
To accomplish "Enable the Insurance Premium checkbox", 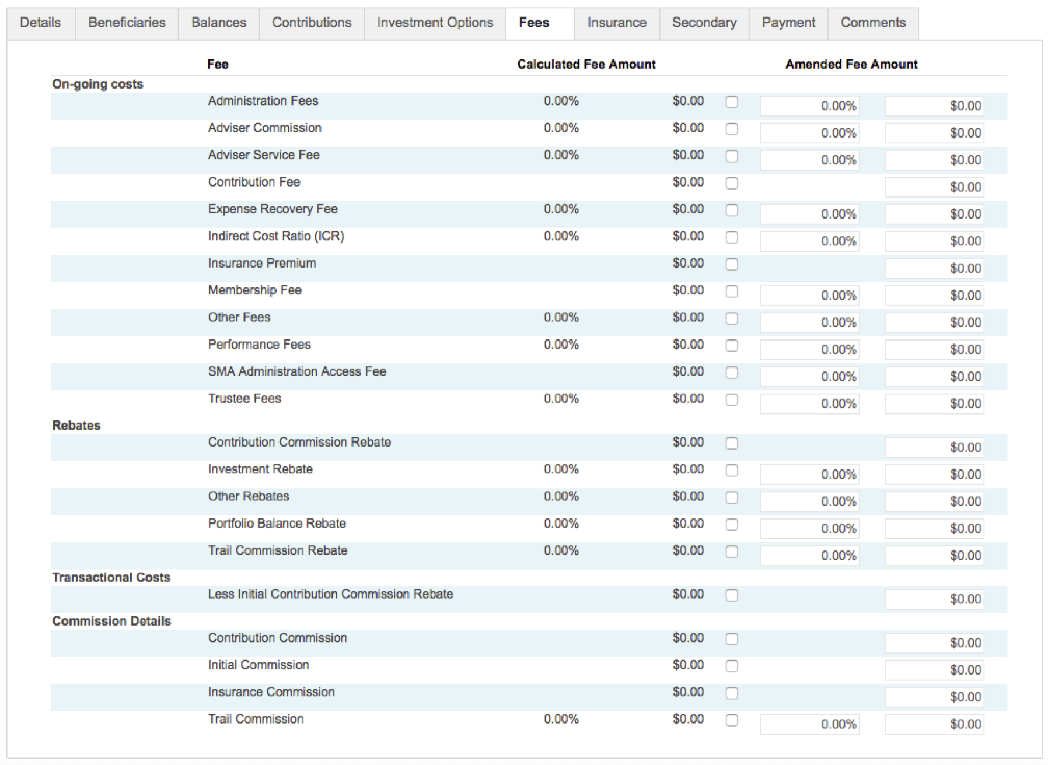I will 732,265.
